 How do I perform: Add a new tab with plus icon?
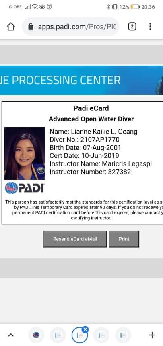(152, 335)
